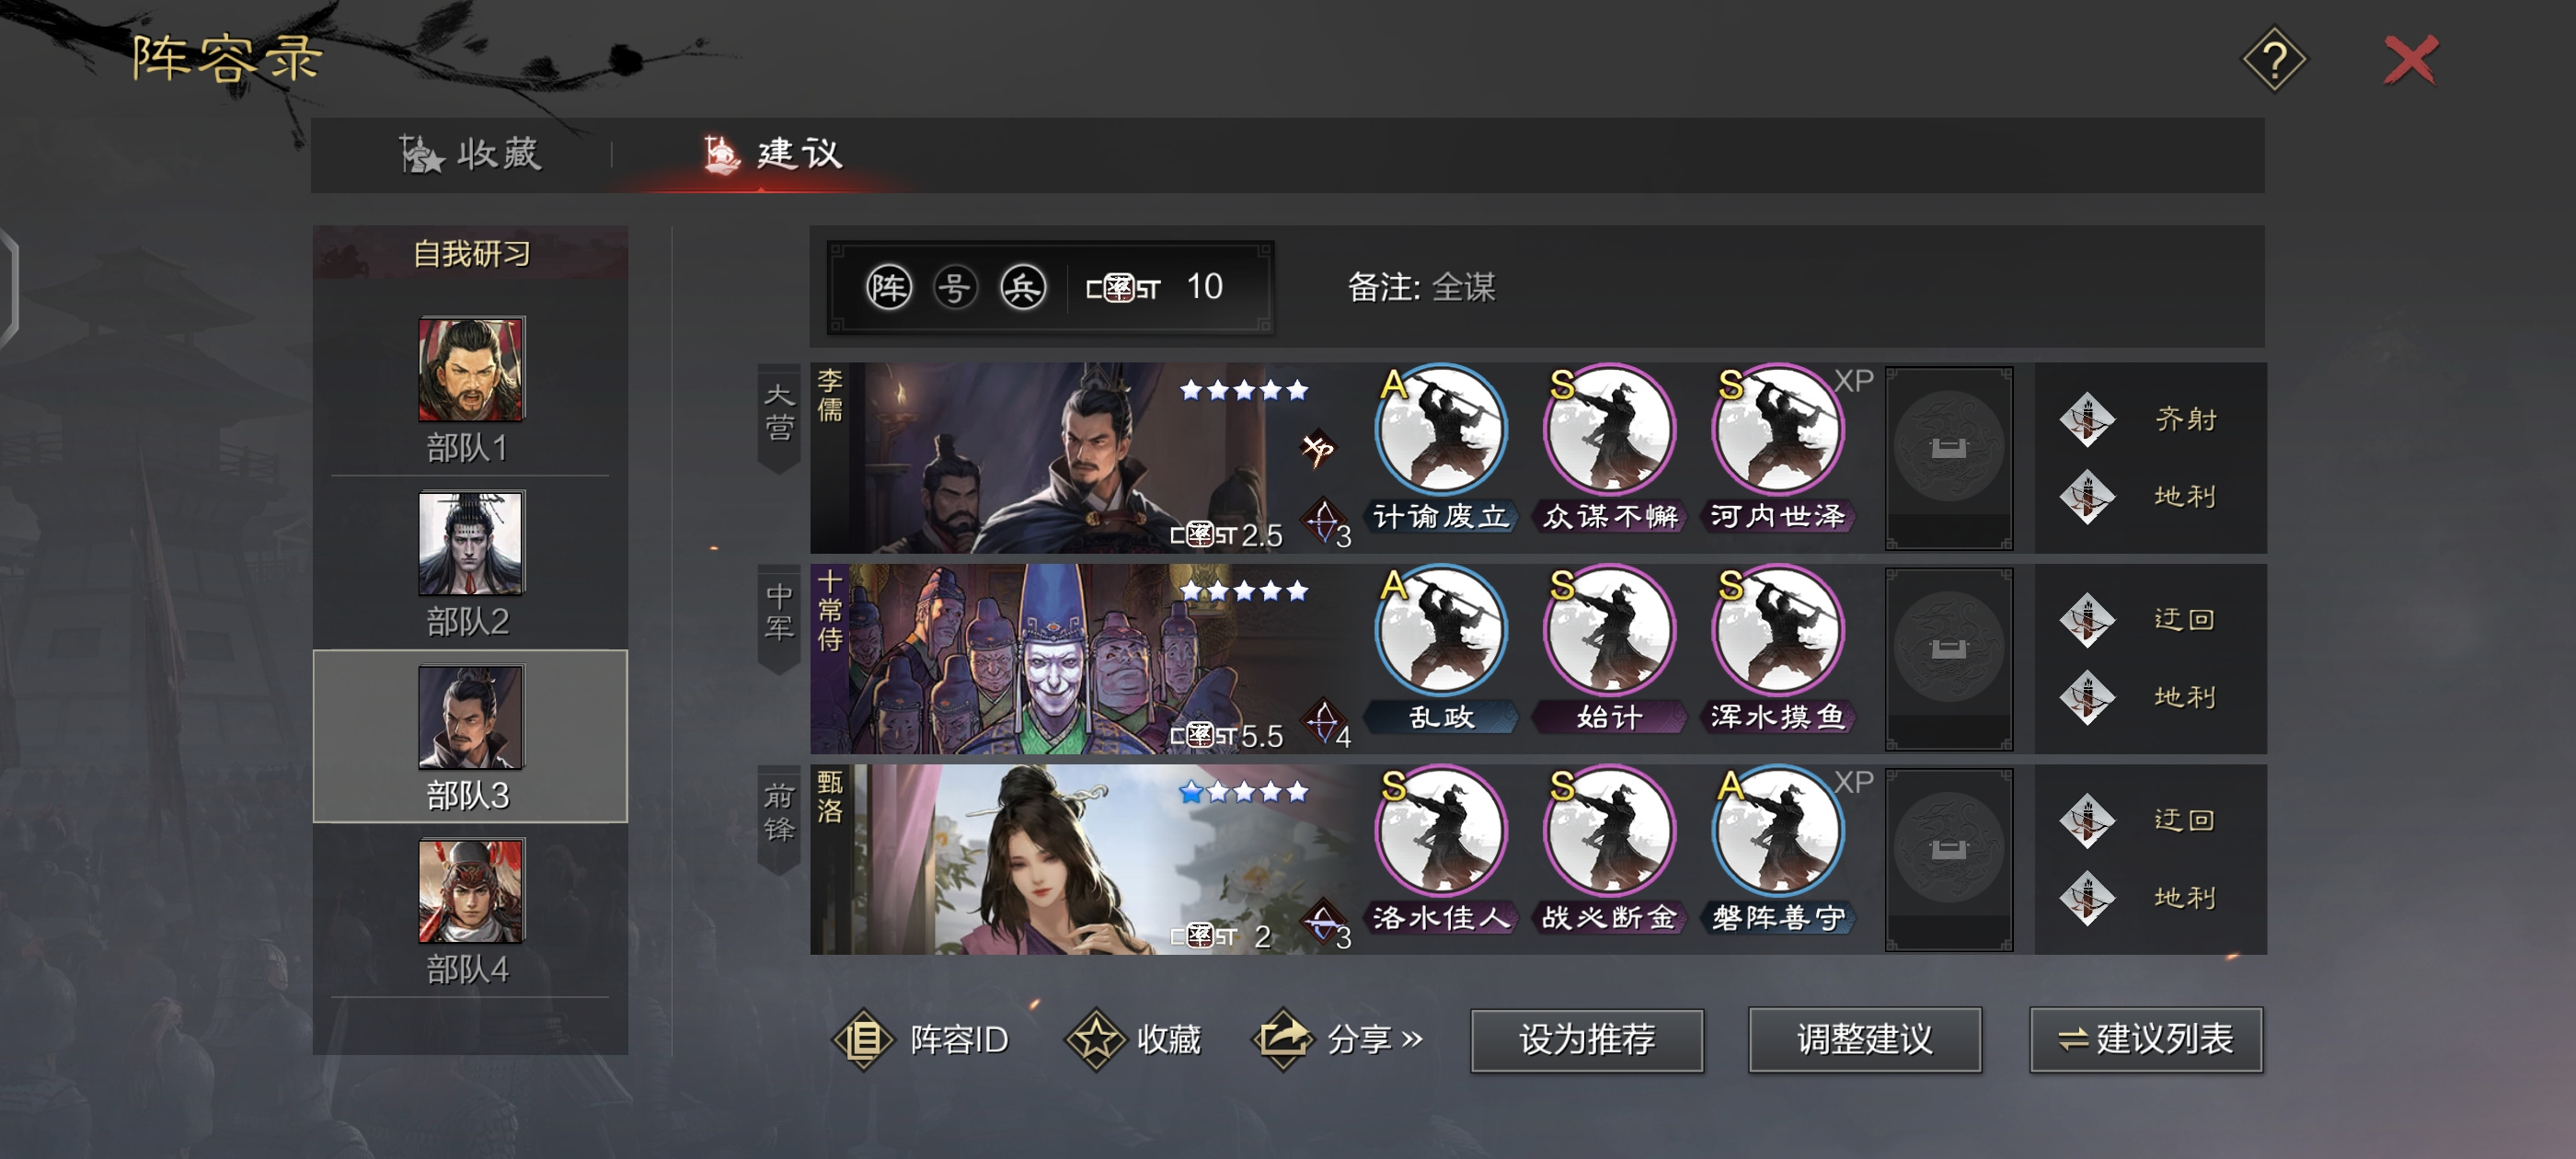The width and height of the screenshot is (2576, 1159).
Task: Click the star rating on 李儒 card
Action: coord(1243,390)
